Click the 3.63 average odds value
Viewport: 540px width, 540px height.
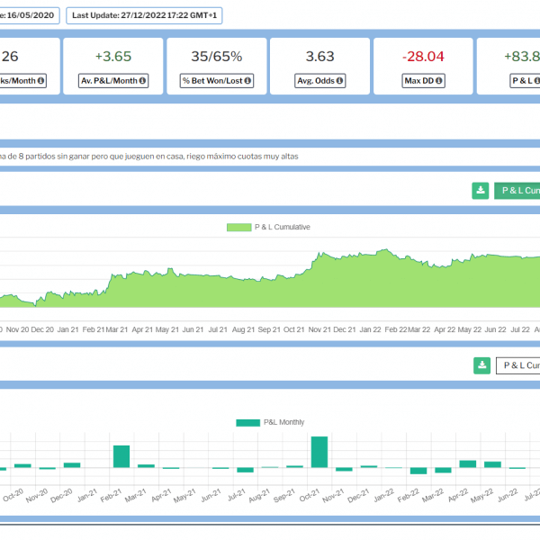pyautogui.click(x=319, y=57)
